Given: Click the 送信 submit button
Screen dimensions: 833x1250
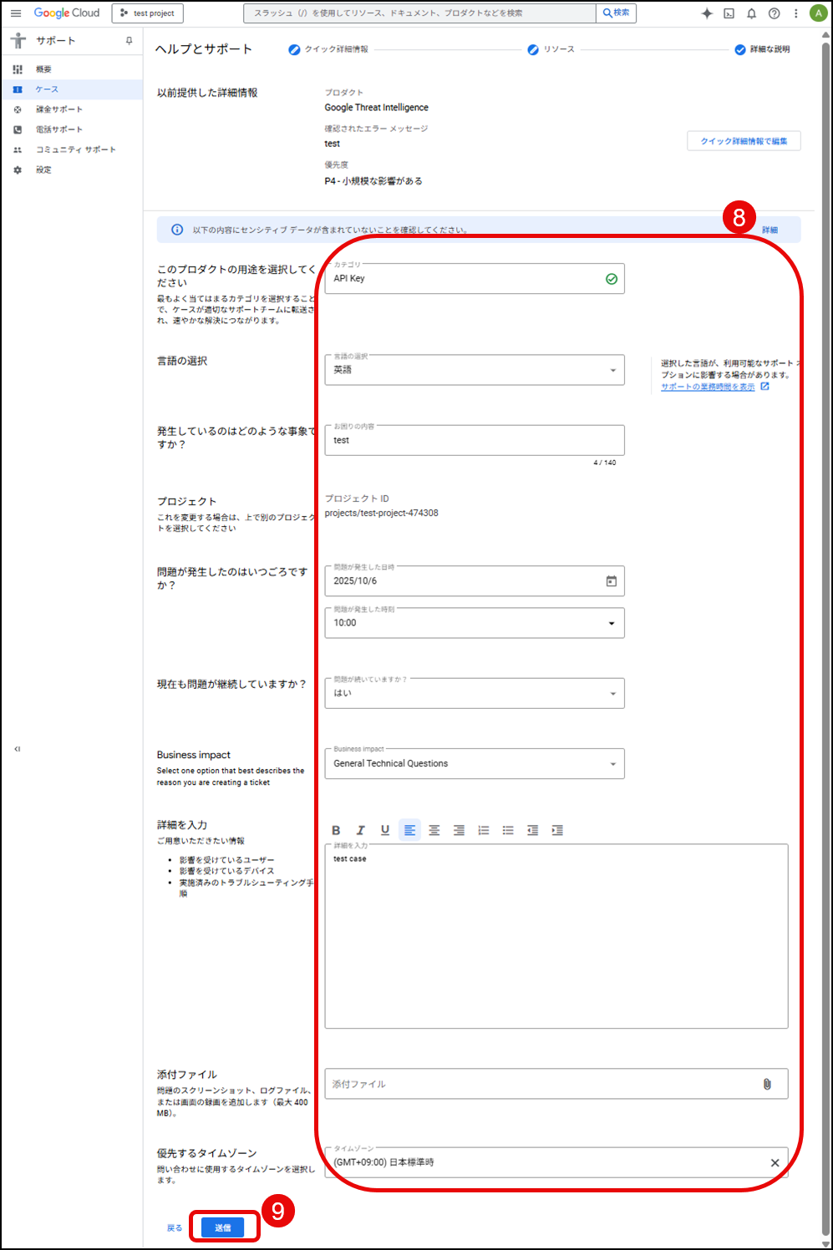Looking at the screenshot, I should 222,1227.
